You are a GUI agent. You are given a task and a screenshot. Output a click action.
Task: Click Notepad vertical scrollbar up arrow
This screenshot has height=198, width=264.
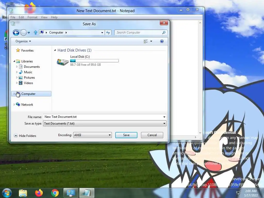(200, 23)
